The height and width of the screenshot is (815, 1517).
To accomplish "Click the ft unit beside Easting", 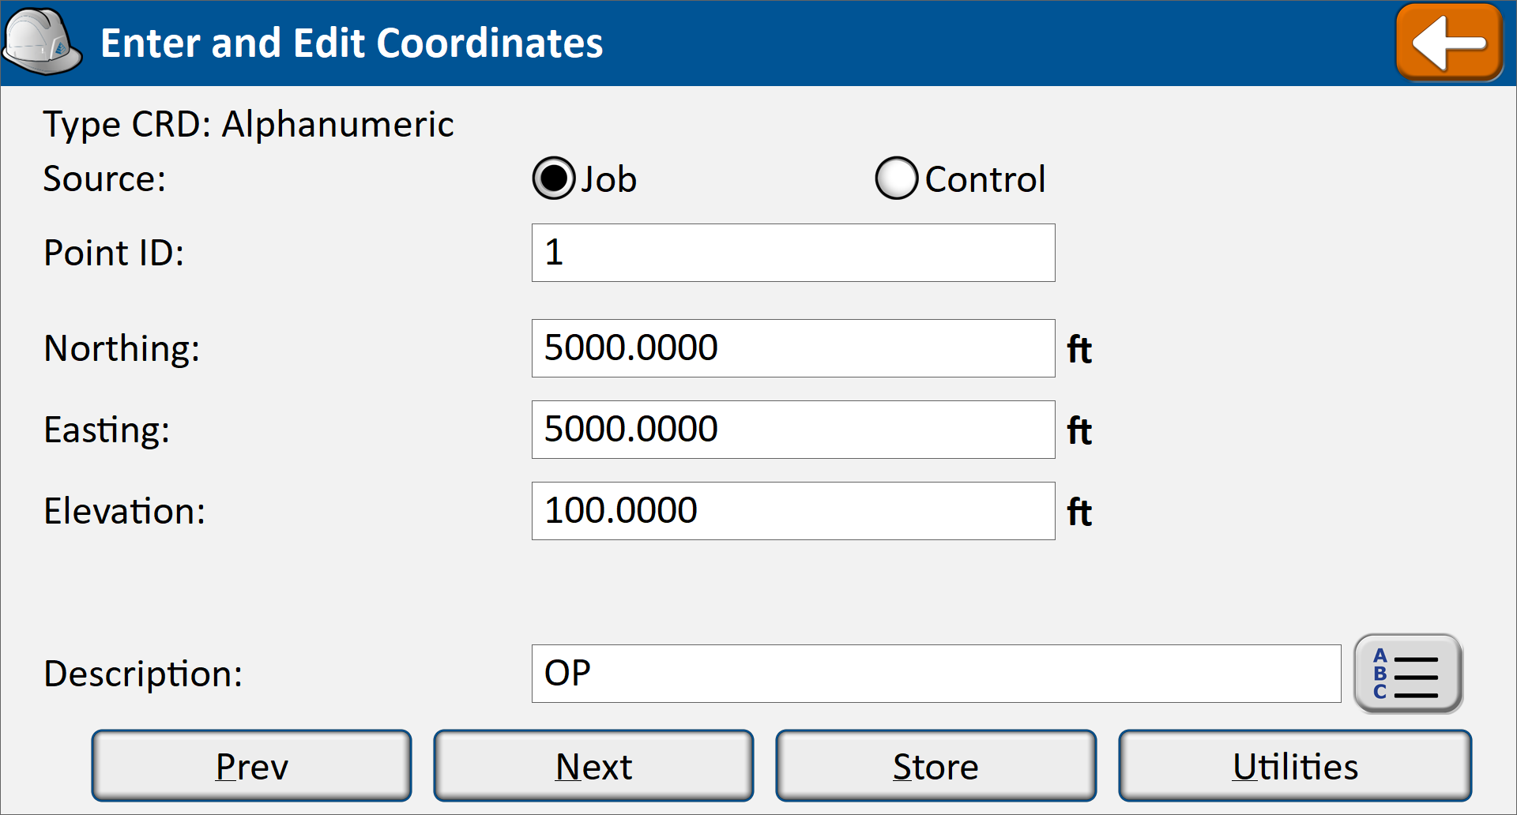I will pyautogui.click(x=1079, y=430).
